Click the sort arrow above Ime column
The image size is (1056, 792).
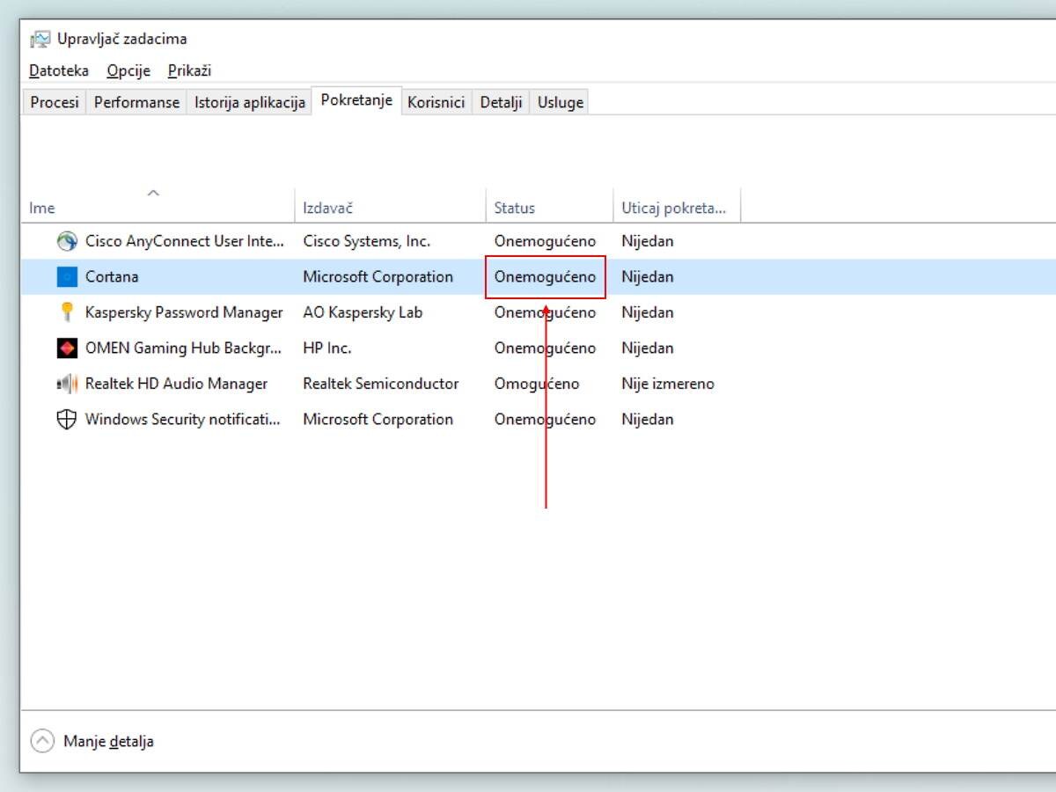click(x=153, y=193)
